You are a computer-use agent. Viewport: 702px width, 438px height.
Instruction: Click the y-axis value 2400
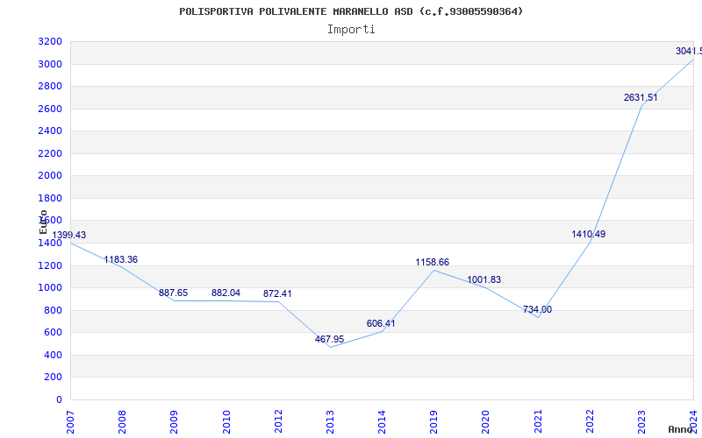50,131
